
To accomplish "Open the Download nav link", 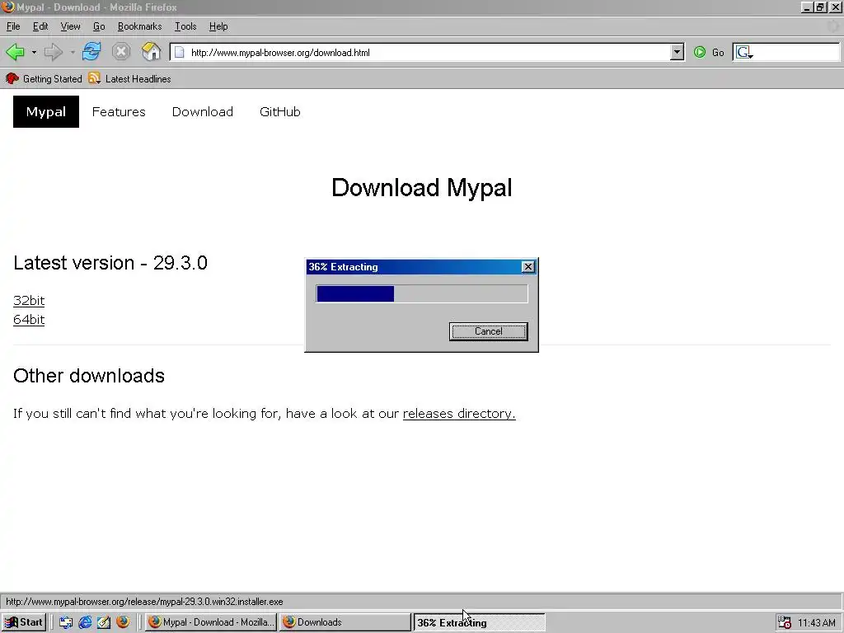I will point(203,111).
